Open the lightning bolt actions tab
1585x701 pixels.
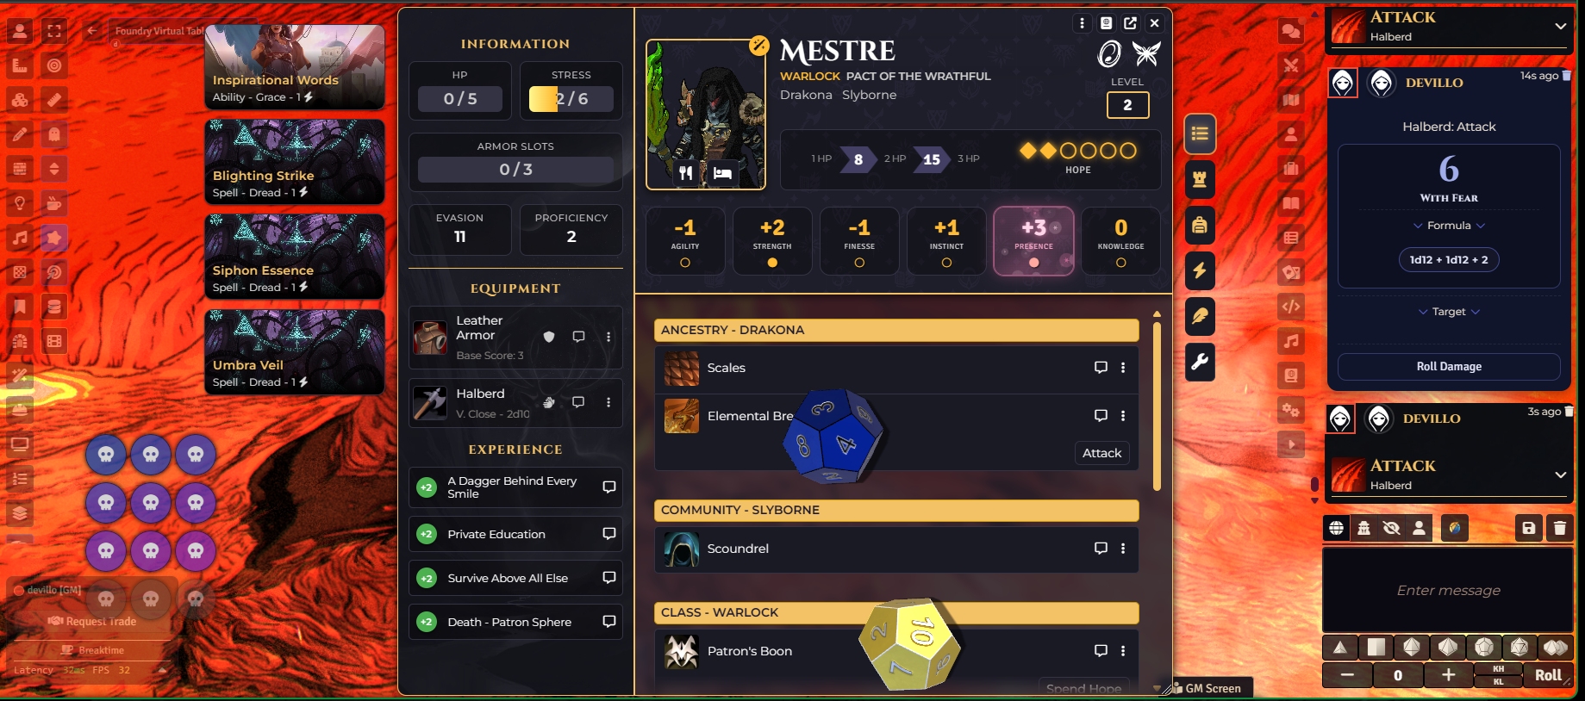pyautogui.click(x=1200, y=270)
